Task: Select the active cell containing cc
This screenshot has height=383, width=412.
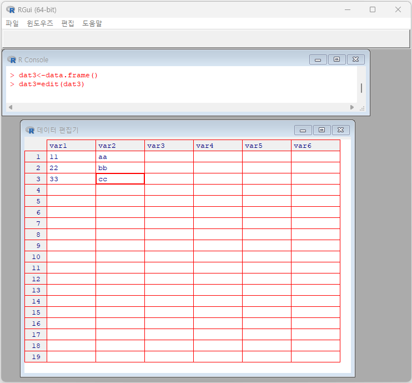Action: [120, 179]
